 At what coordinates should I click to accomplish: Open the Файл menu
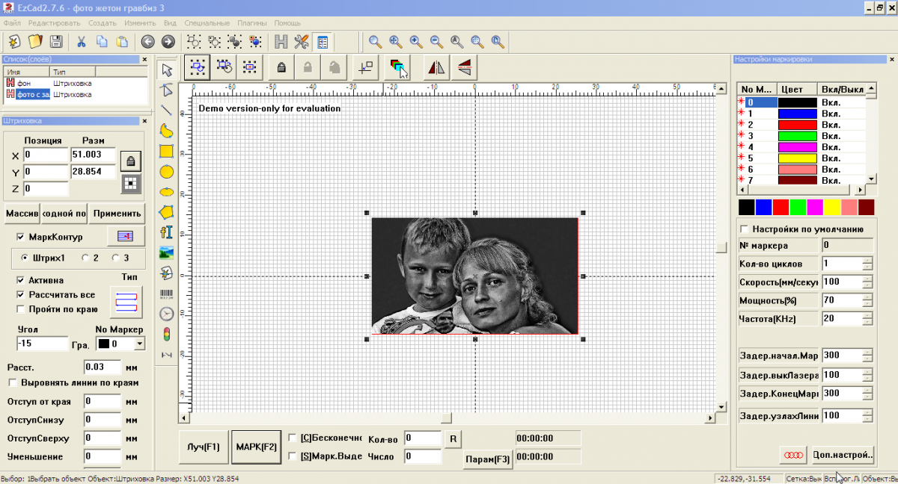[x=12, y=23]
